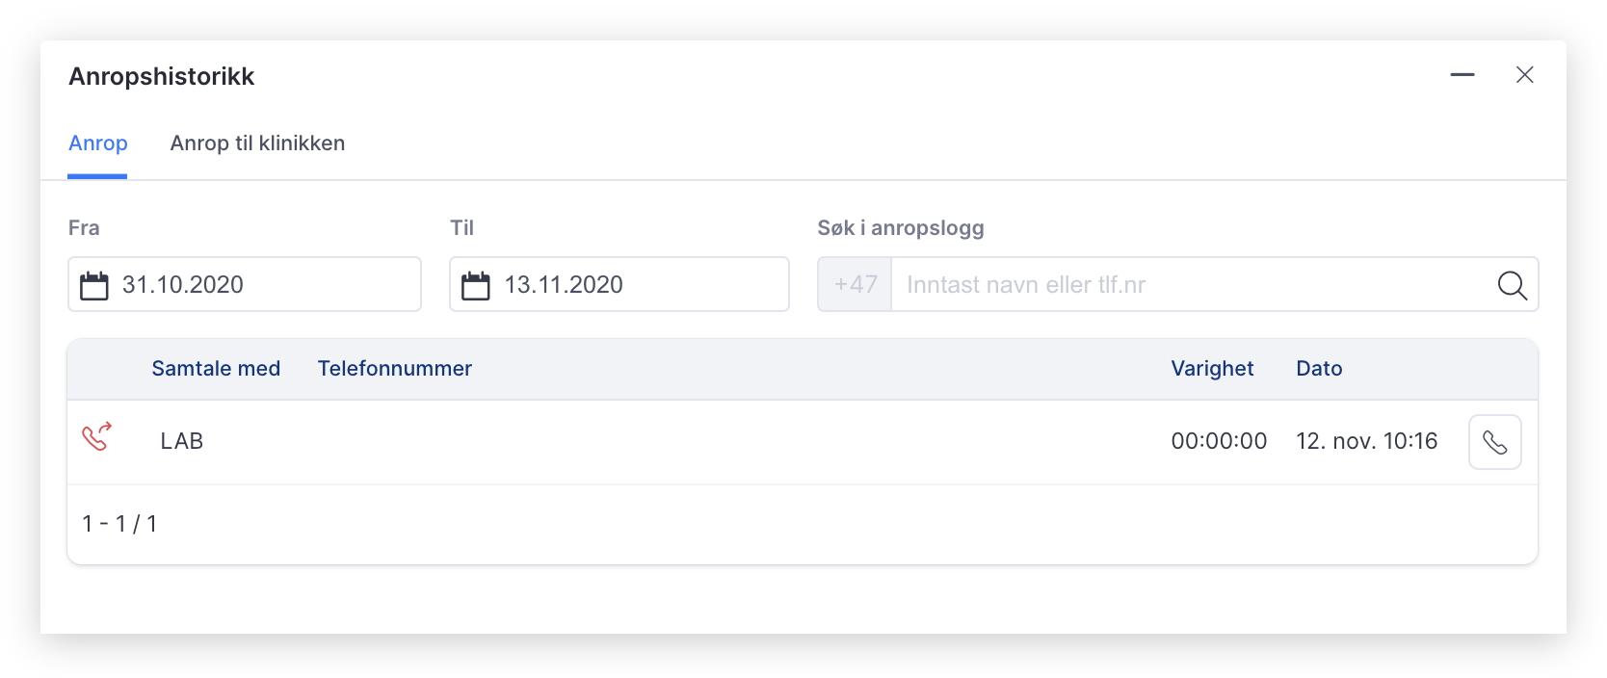Click the red outgoing call icon
This screenshot has height=678, width=1607.
tap(96, 436)
